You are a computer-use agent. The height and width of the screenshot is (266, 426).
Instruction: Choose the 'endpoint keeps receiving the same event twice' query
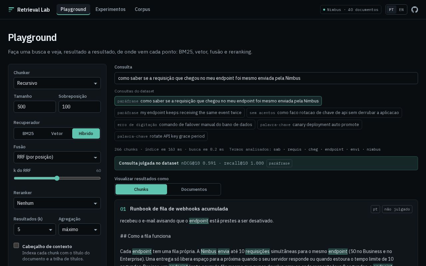179,113
